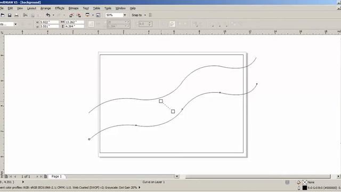Click the add page icon before page navigator
Viewport: 341px width, 192px height.
click(6, 177)
